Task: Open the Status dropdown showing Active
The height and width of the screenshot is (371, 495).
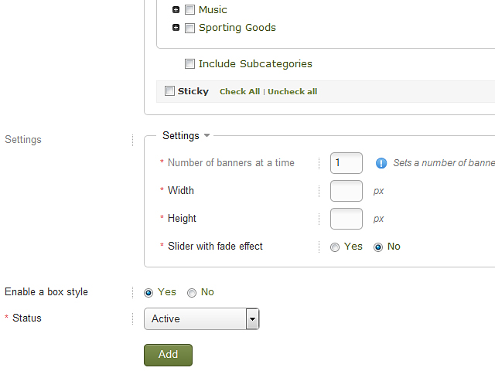Action: click(202, 319)
